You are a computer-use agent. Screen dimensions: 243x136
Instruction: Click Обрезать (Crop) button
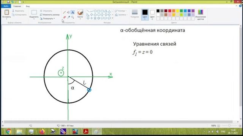[x=46, y=11]
